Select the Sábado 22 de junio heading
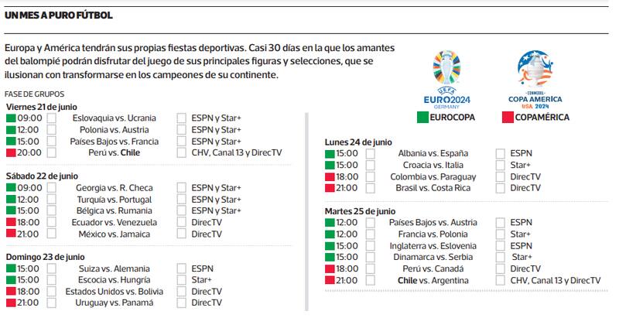 click(x=42, y=176)
